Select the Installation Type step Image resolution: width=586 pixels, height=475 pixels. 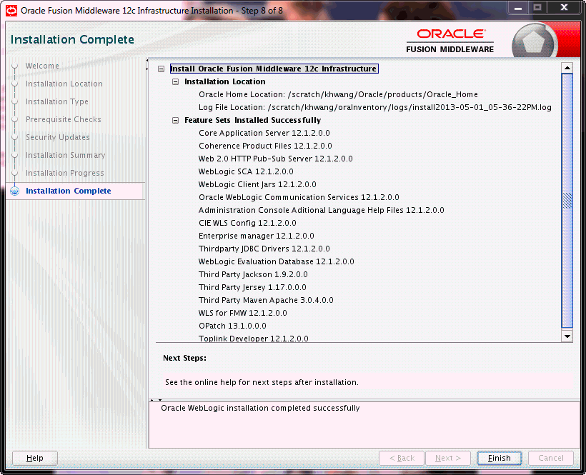coord(56,101)
